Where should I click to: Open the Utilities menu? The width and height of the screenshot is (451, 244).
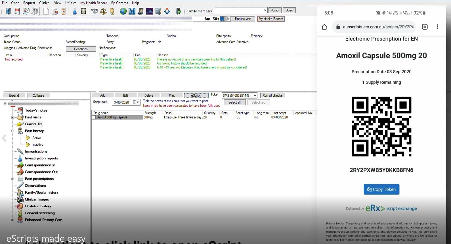pyautogui.click(x=71, y=3)
